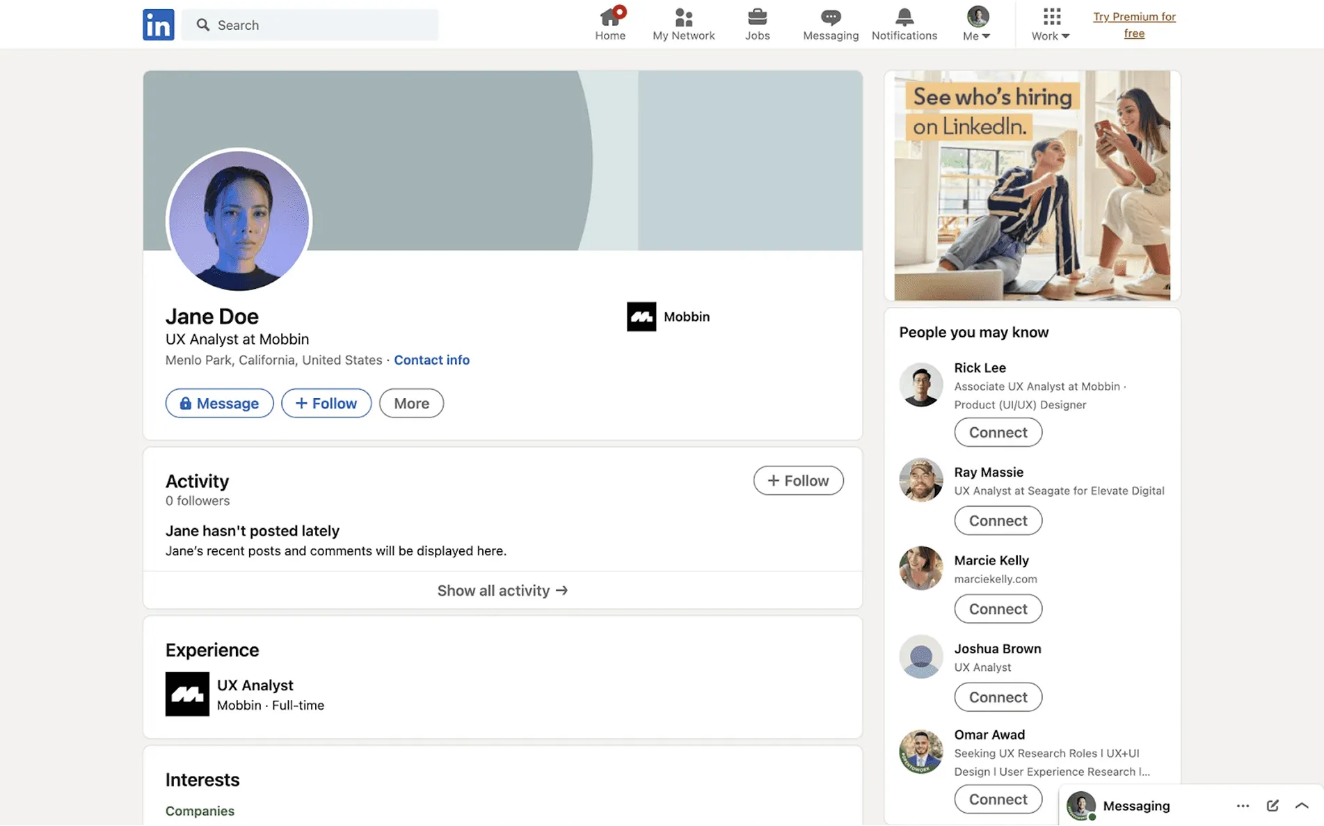This screenshot has width=1324, height=826.
Task: Open Messaging bar options ellipsis
Action: [x=1243, y=805]
